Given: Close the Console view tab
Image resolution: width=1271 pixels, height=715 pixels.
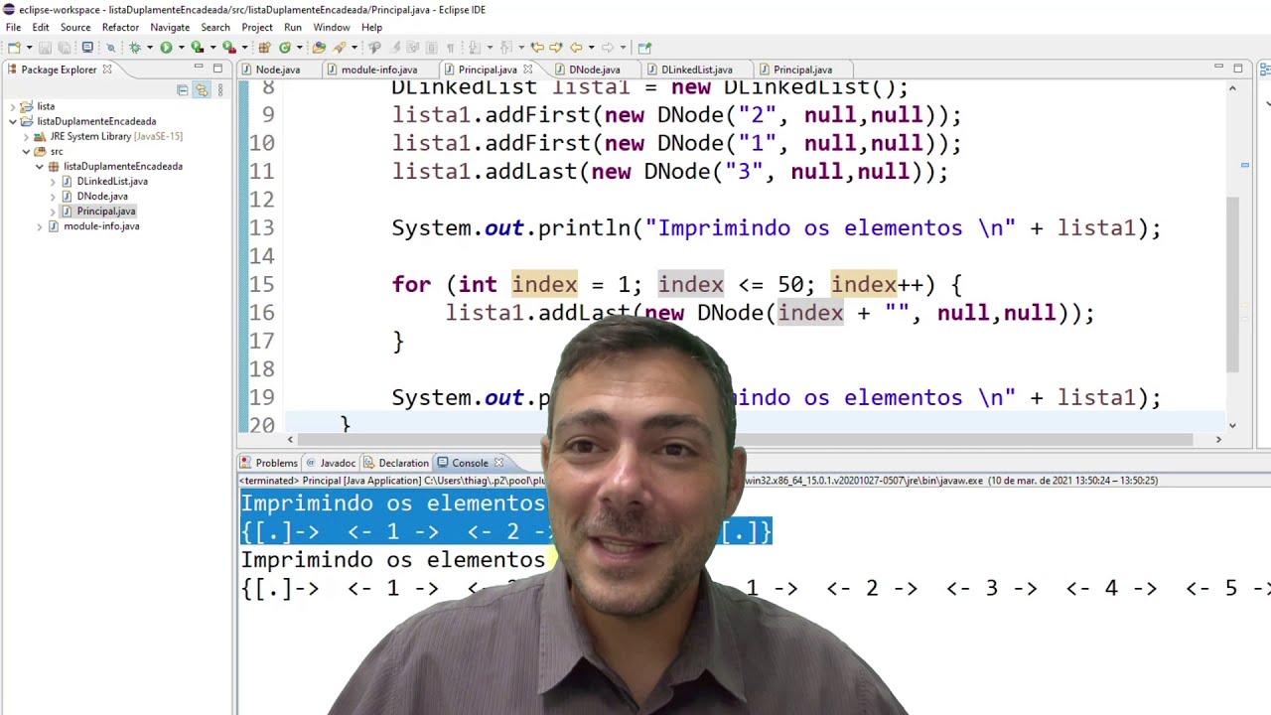Looking at the screenshot, I should click(498, 463).
